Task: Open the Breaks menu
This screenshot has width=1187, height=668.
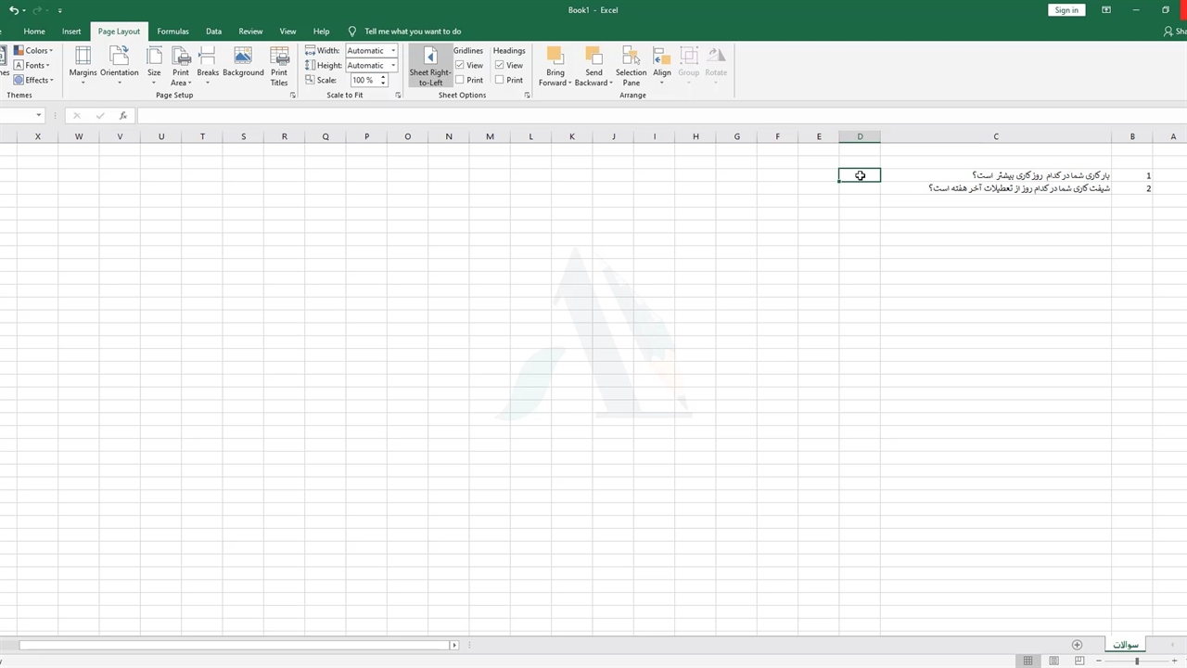Action: coord(208,64)
